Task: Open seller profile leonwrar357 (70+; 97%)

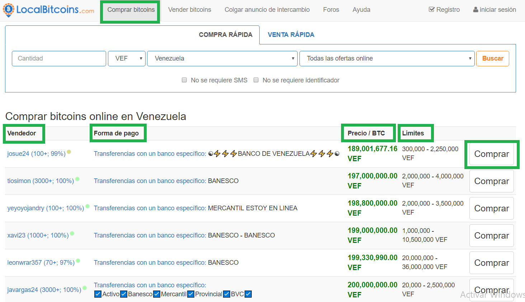Action: (x=41, y=263)
